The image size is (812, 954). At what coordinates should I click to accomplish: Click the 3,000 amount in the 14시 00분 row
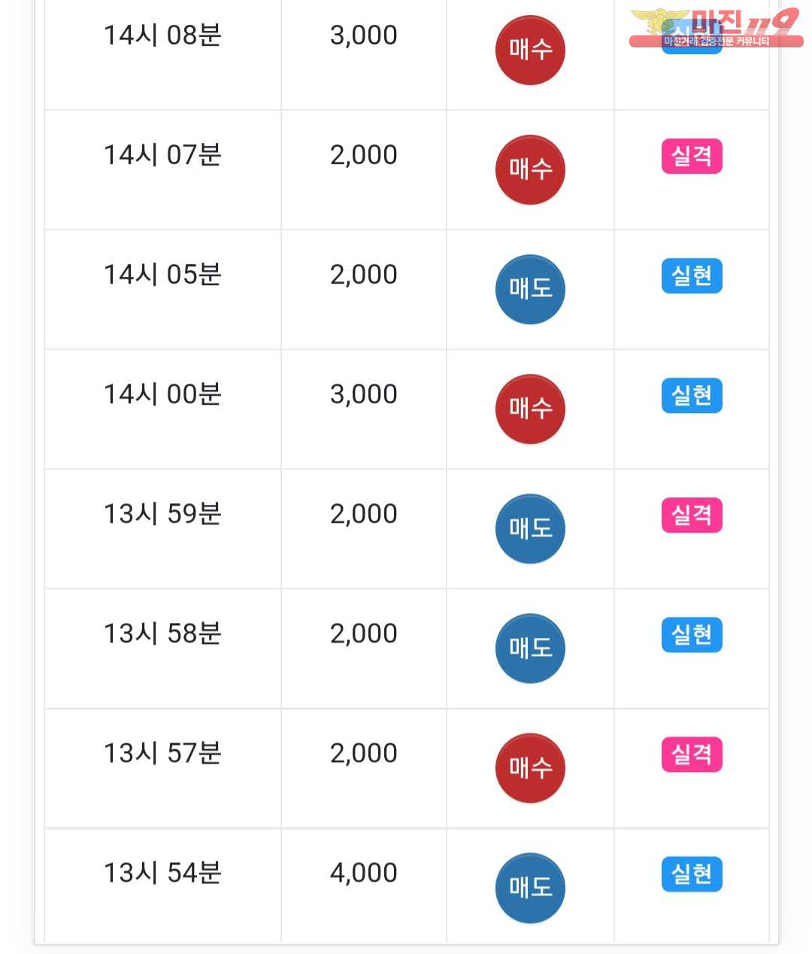[x=364, y=394]
